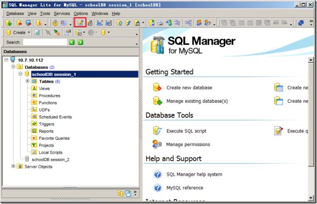The image size is (317, 204).
Task: Click the printer icon in the toolbar
Action: [x=160, y=23]
